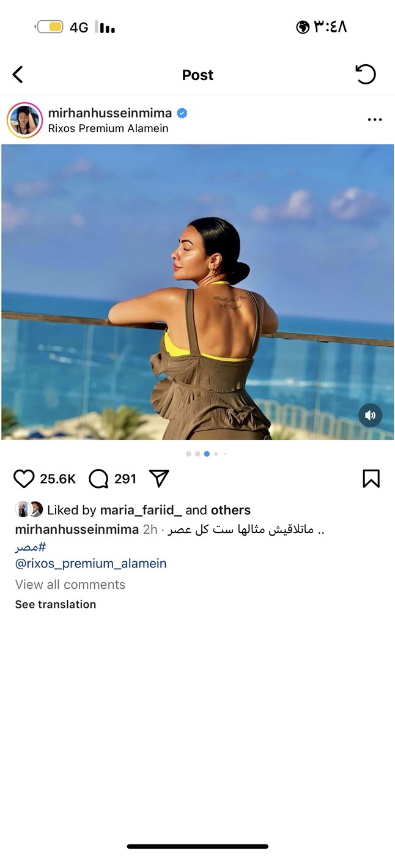
Task: Open the Rixos Premium Alamein location
Action: [108, 128]
